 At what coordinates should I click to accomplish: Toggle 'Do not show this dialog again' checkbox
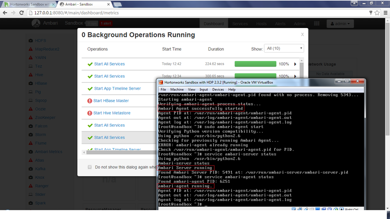pyautogui.click(x=89, y=167)
